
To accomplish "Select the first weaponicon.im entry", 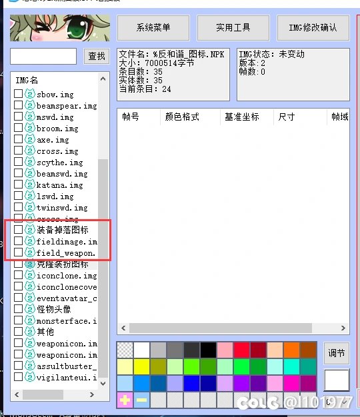I will [67, 344].
